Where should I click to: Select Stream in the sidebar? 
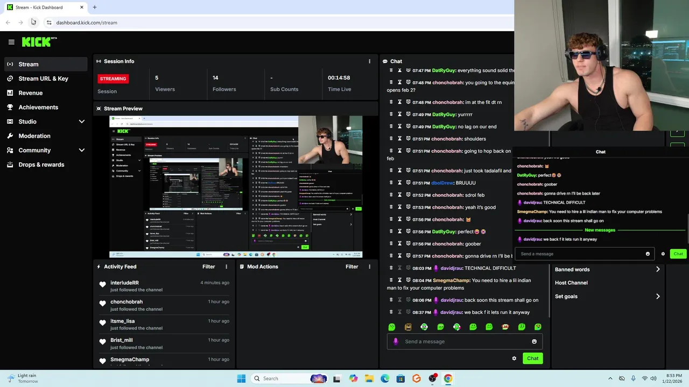(x=46, y=64)
